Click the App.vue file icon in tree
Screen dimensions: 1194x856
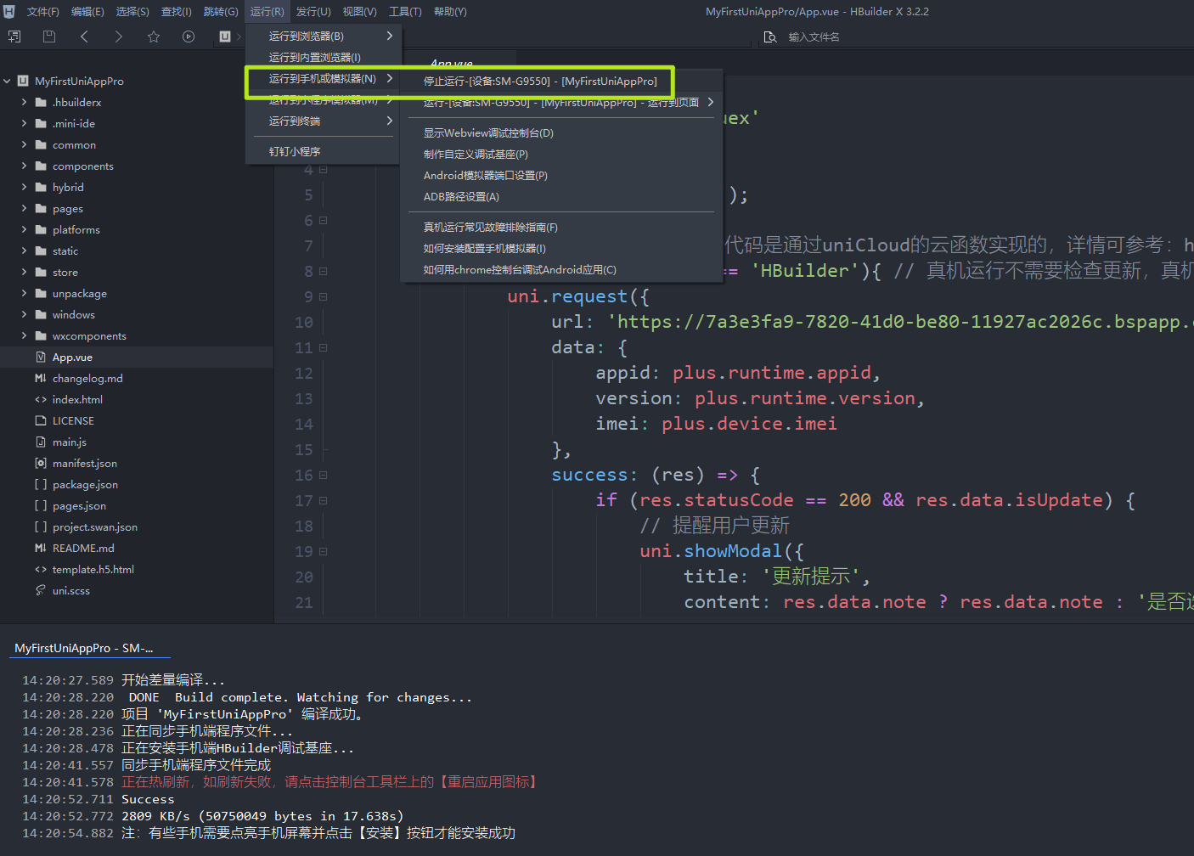click(41, 358)
